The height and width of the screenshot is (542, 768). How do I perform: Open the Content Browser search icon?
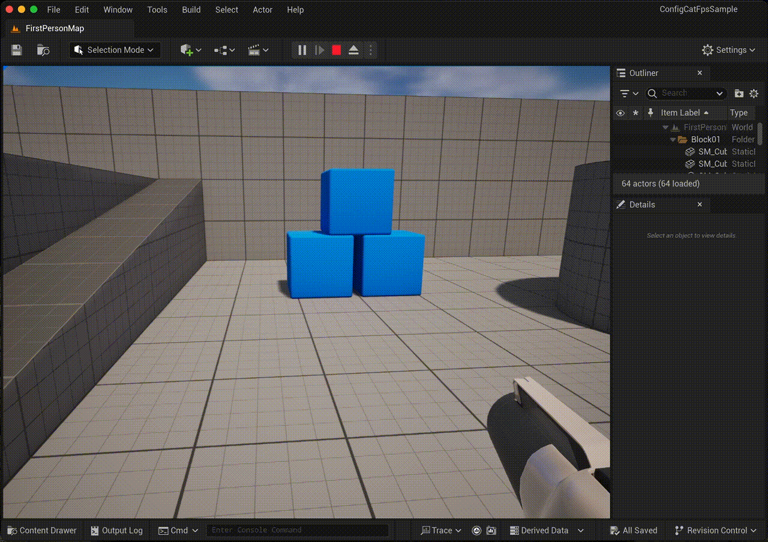point(42,50)
